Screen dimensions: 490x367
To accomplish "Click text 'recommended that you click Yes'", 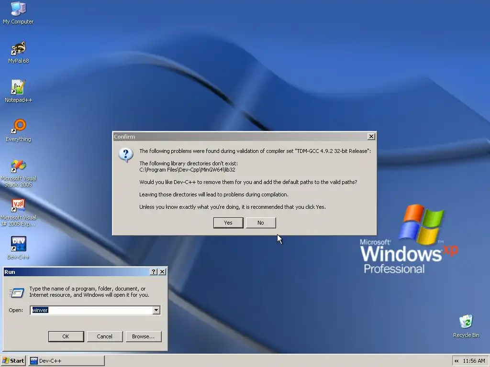I will coord(288,207).
